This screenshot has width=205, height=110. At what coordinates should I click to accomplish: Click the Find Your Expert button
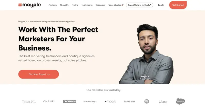point(39,74)
